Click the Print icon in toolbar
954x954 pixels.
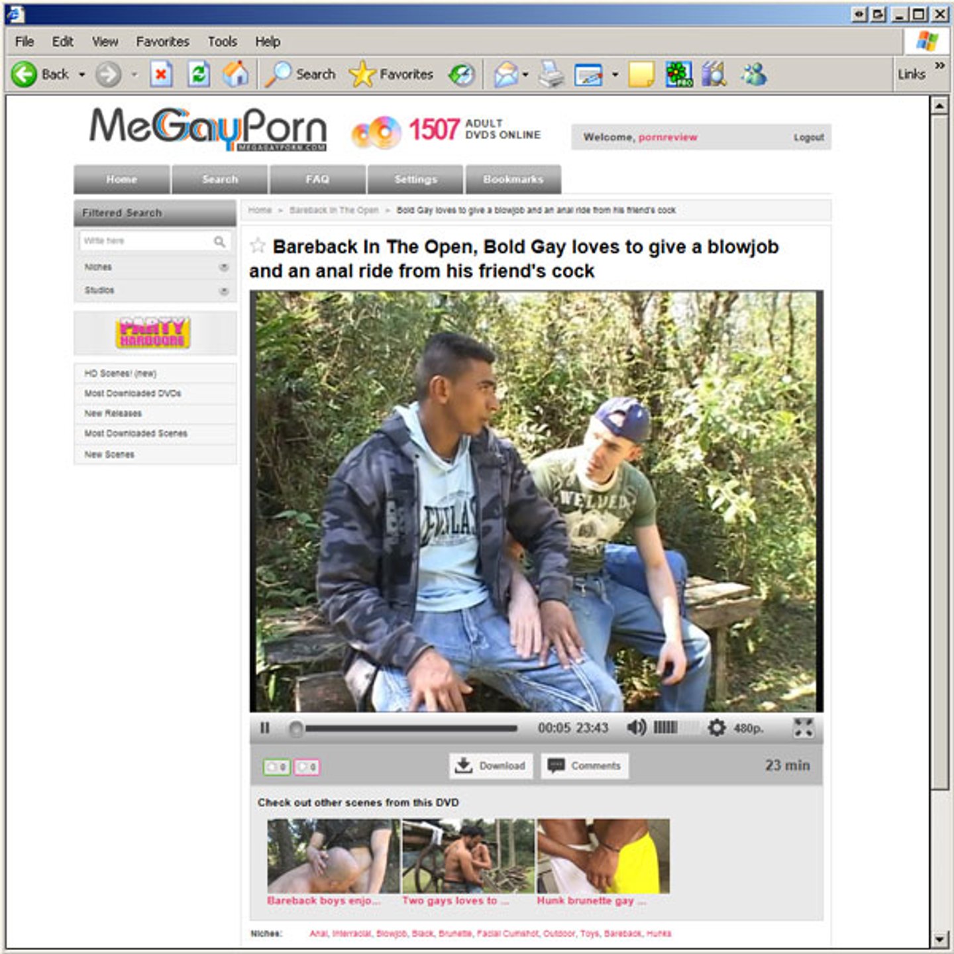coord(551,74)
